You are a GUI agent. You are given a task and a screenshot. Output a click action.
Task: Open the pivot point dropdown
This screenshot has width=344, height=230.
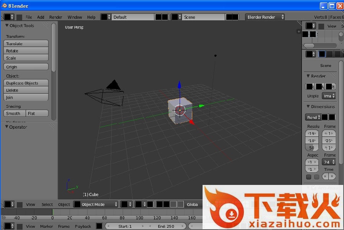[x=141, y=204]
